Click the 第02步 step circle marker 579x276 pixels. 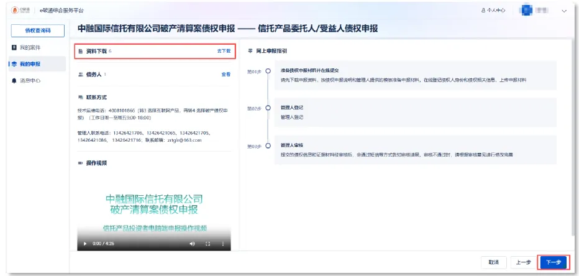268,108
